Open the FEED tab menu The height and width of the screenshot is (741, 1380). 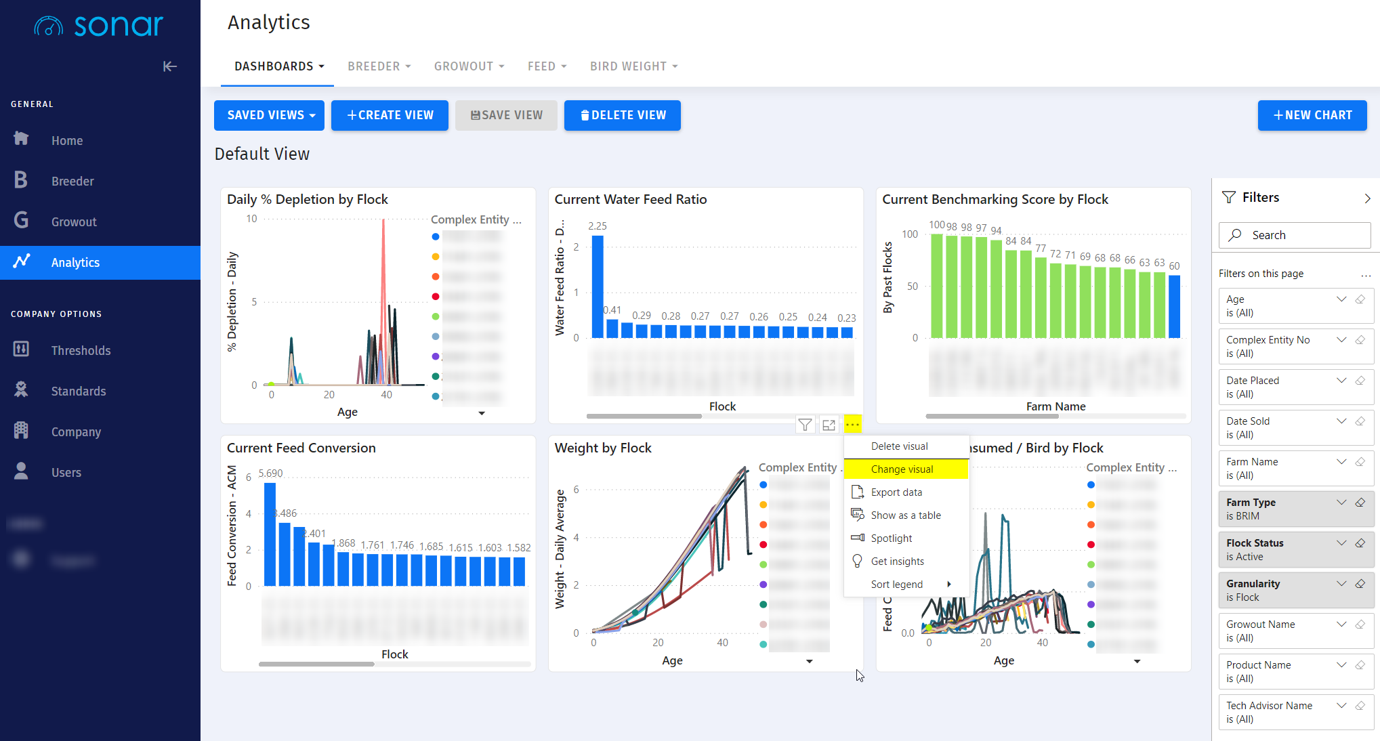click(547, 66)
